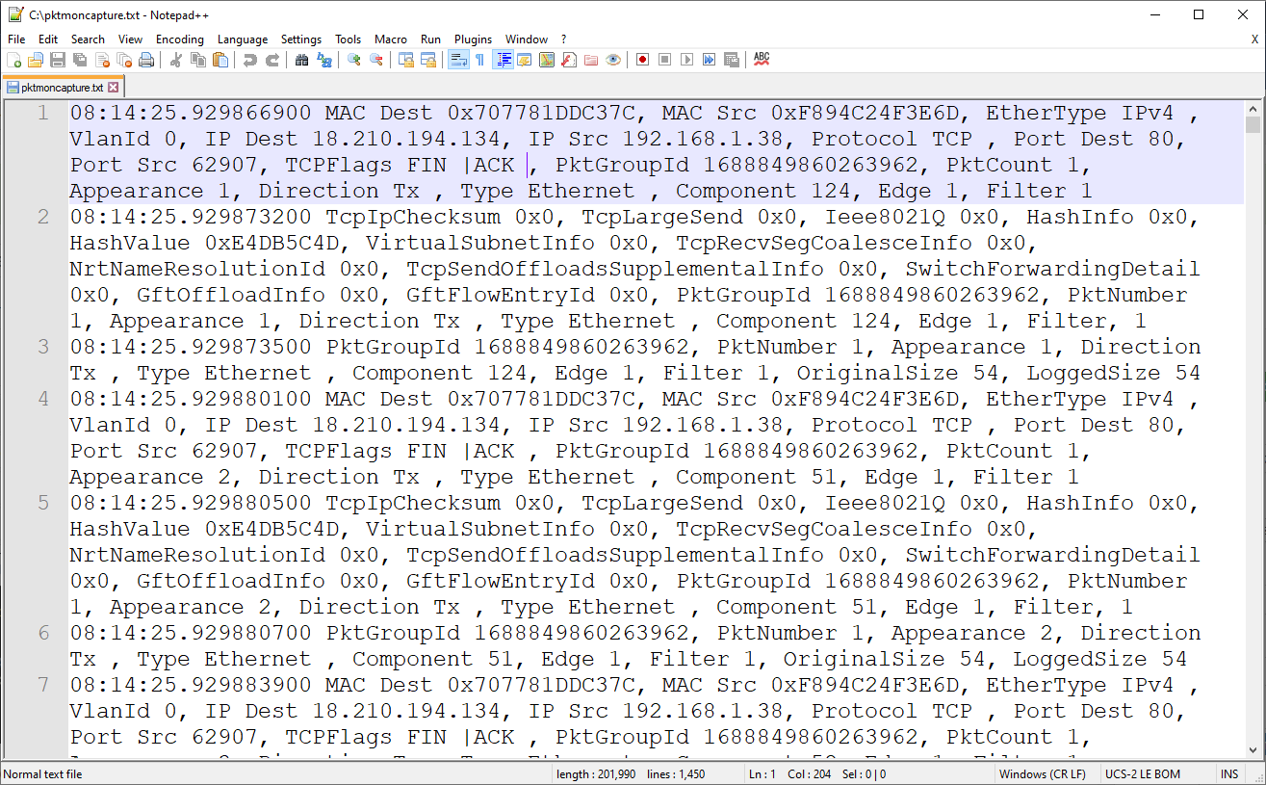Save all open files
This screenshot has width=1266, height=785.
[80, 59]
